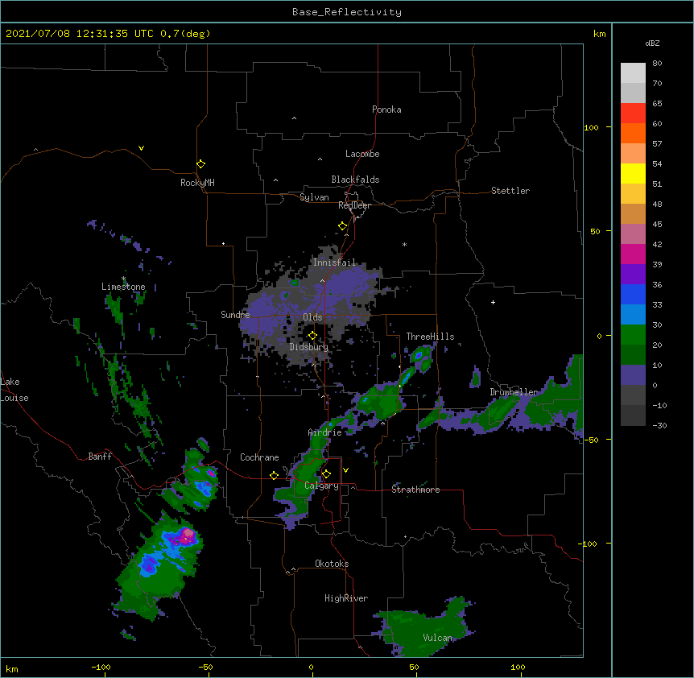Click the Base_Reflectivity title

(x=347, y=12)
